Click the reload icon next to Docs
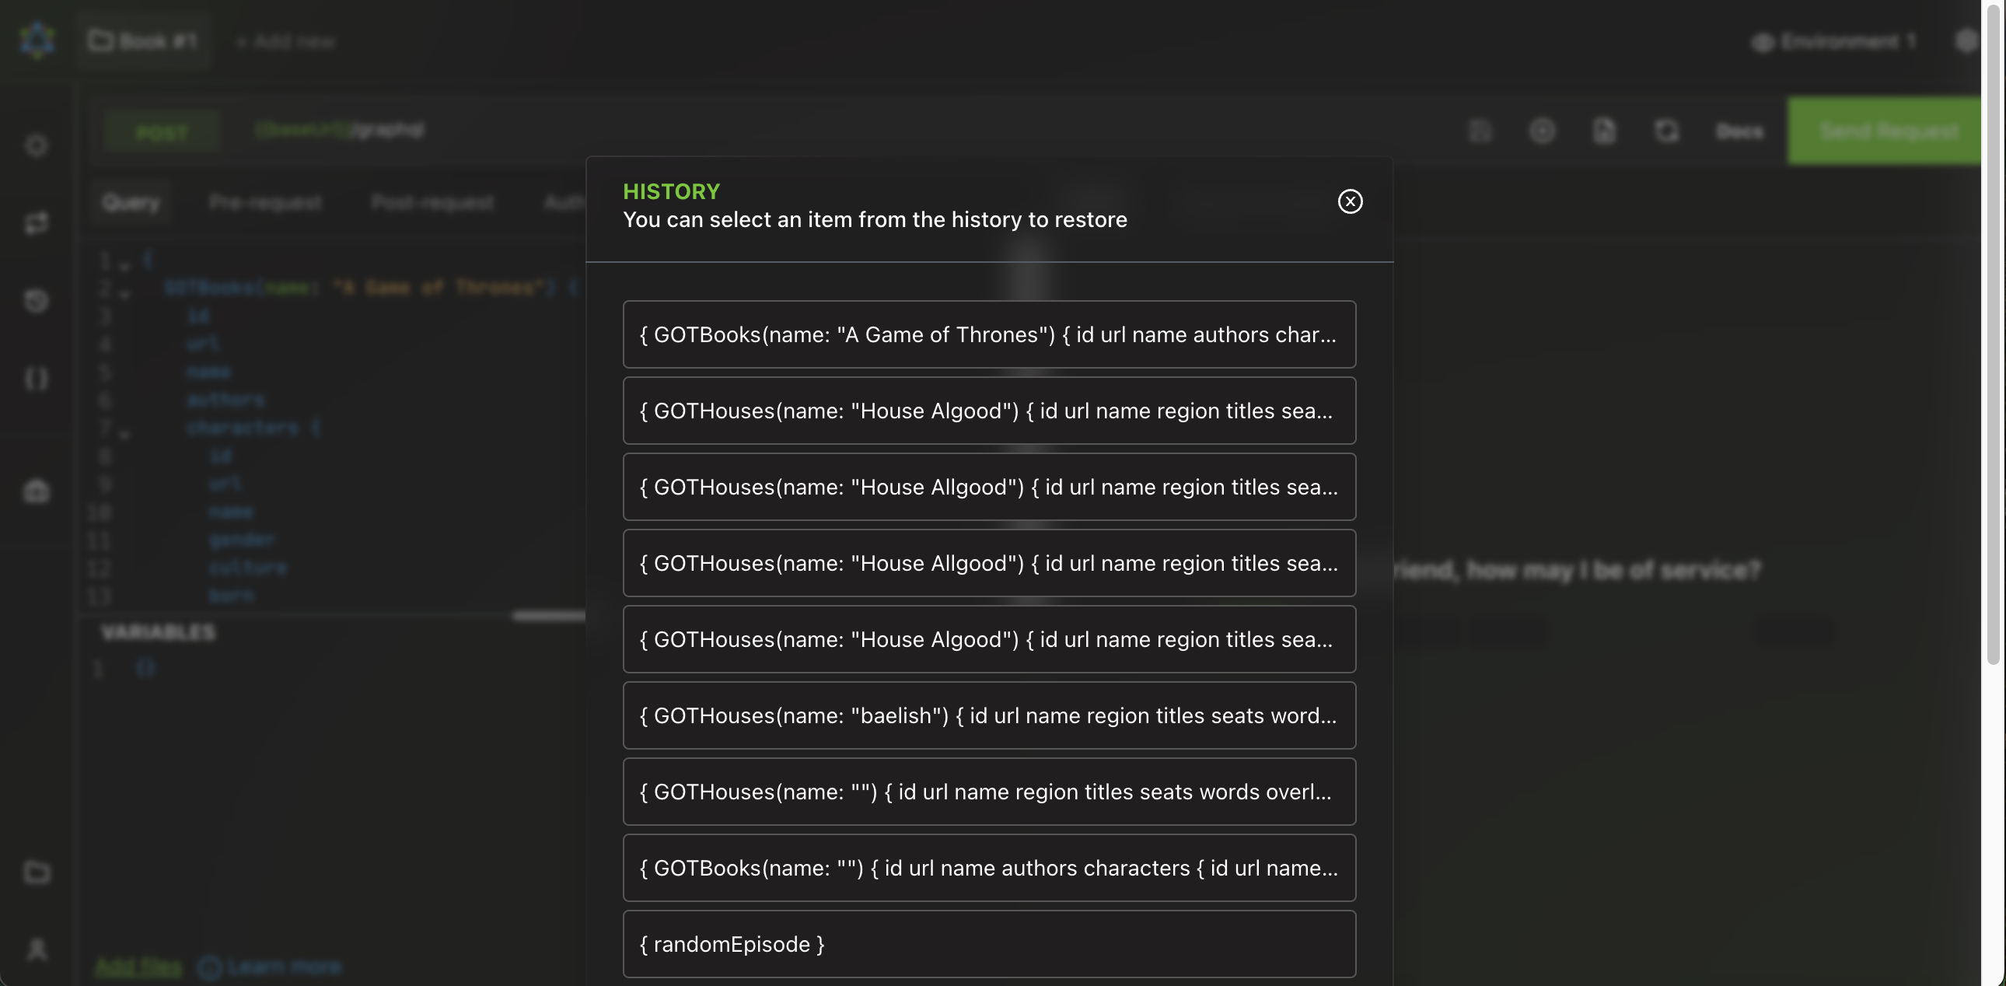The height and width of the screenshot is (986, 2006). (1665, 131)
